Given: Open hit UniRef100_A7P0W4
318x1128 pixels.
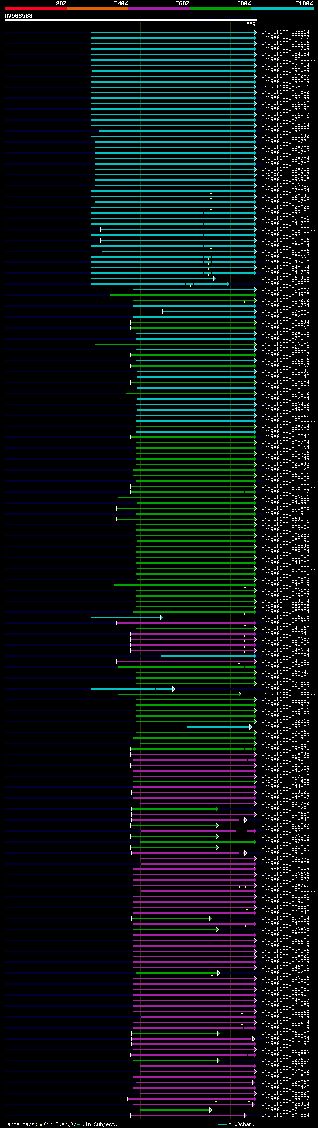Looking at the screenshot, I should [285, 65].
